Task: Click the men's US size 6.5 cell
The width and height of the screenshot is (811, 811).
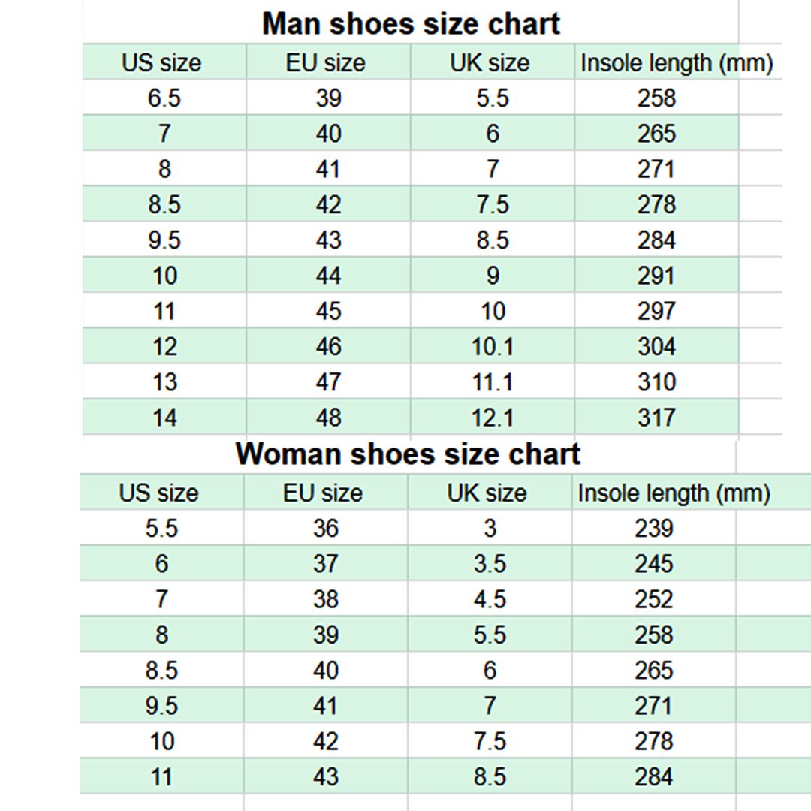Action: coord(164,98)
